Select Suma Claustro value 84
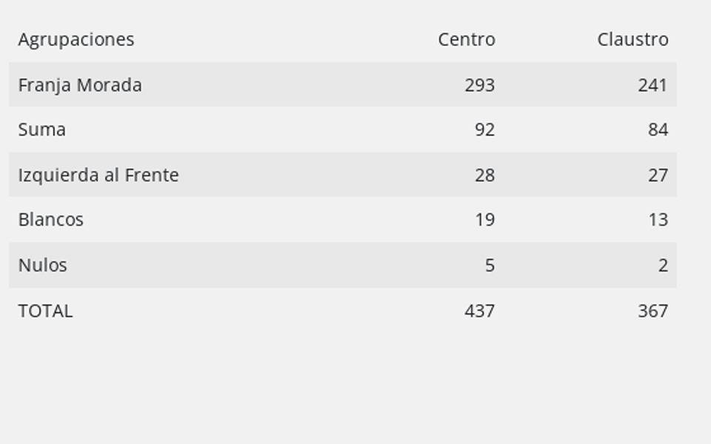711x444 pixels. point(658,129)
